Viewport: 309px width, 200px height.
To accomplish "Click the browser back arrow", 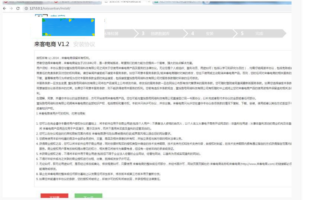I will (4, 8).
